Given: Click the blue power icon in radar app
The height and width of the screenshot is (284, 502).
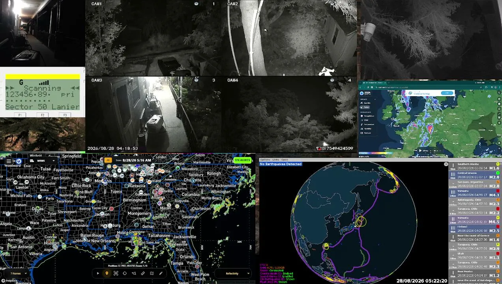Looking at the screenshot, I should pos(19,161).
